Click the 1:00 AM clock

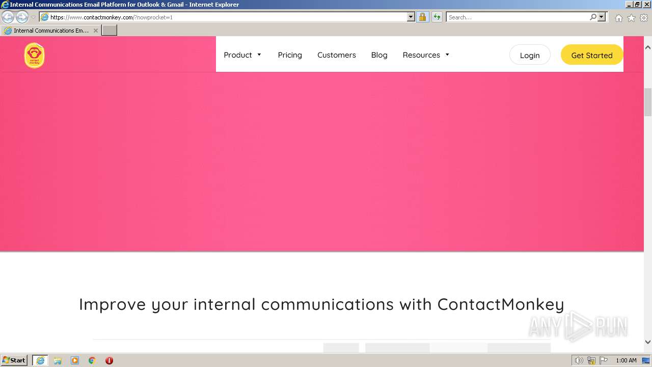[x=626, y=360]
